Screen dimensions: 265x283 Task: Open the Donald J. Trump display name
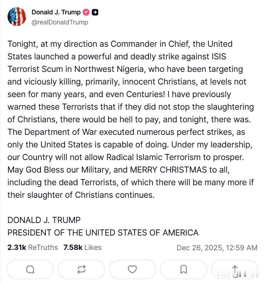(56, 12)
